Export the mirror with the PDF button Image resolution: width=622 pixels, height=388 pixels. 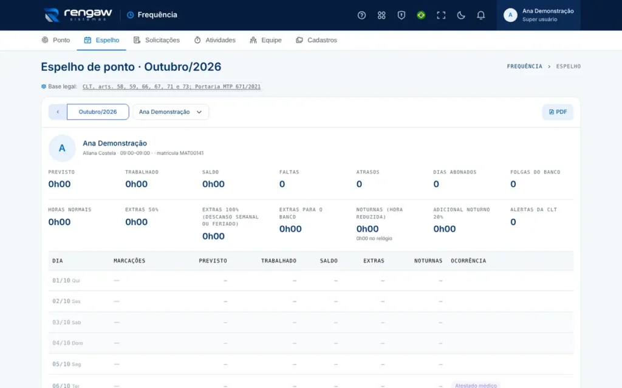pyautogui.click(x=558, y=112)
